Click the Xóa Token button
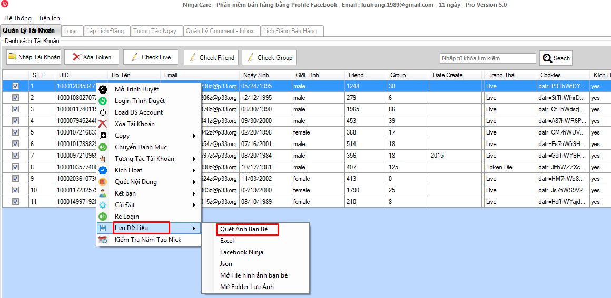Image resolution: width=611 pixels, height=298 pixels. [x=91, y=57]
